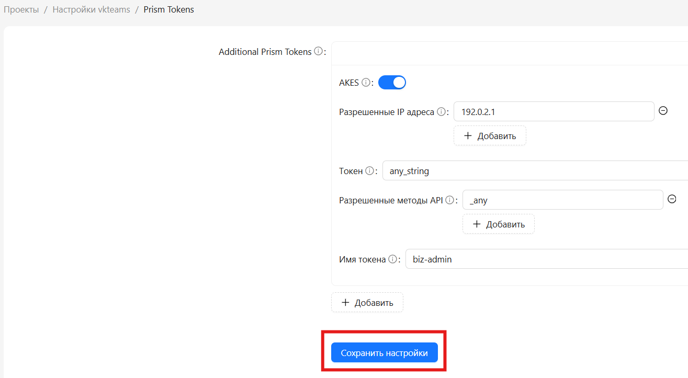
Task: Click the info icon next to Имя токена
Action: coord(392,259)
